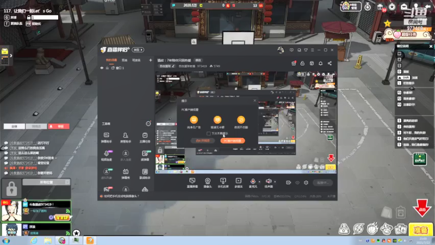Screen dimensions: 435x245
Task: Open the gift box icon with red badge
Action: (x=294, y=63)
